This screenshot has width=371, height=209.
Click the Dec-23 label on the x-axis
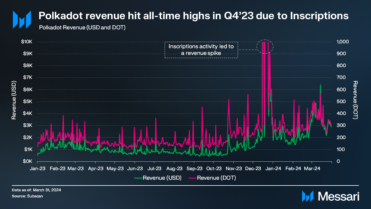pos(253,168)
